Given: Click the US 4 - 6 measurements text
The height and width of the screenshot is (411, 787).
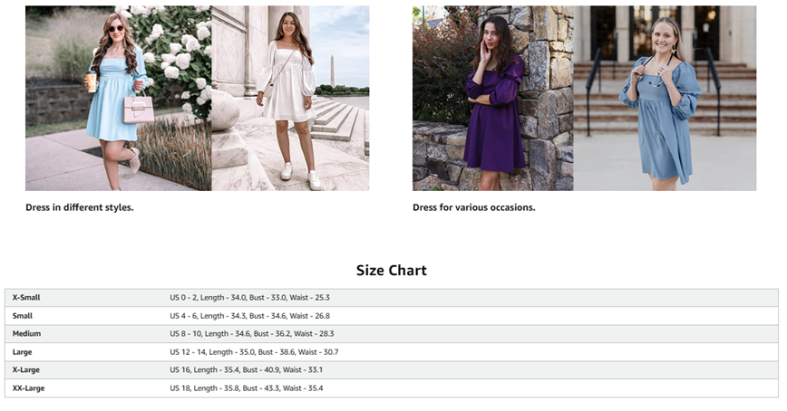Looking at the screenshot, I should click(249, 316).
